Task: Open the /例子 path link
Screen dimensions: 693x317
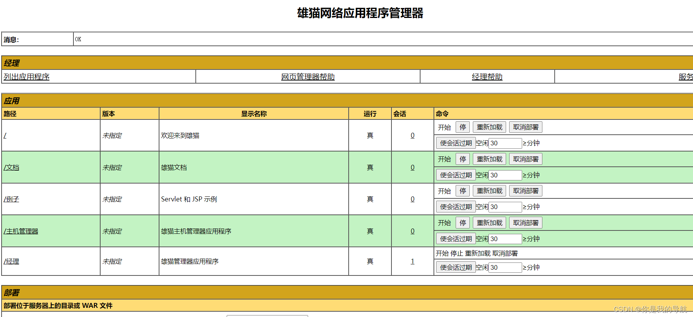Action: [x=11, y=199]
